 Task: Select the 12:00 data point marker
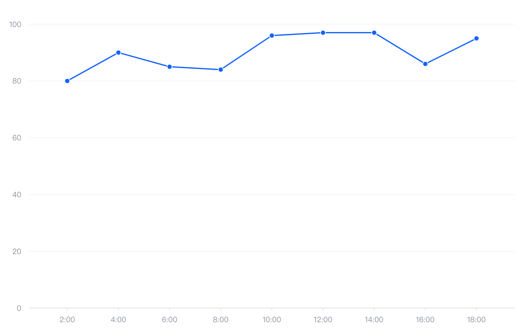pyautogui.click(x=323, y=33)
